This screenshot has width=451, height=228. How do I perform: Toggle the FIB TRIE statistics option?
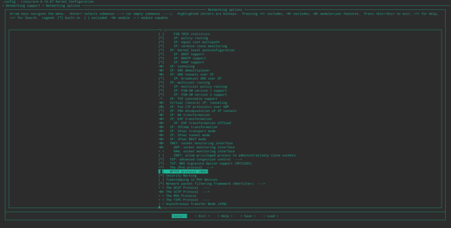184,34
